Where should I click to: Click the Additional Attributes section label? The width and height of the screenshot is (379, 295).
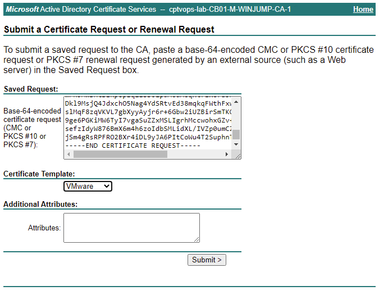[x=40, y=204]
